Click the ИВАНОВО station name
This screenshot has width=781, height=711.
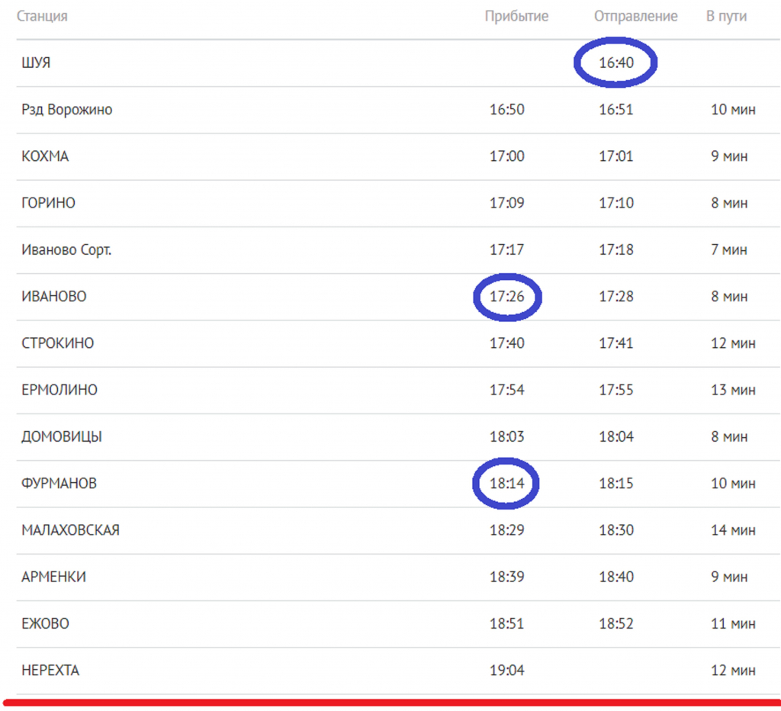tap(54, 297)
